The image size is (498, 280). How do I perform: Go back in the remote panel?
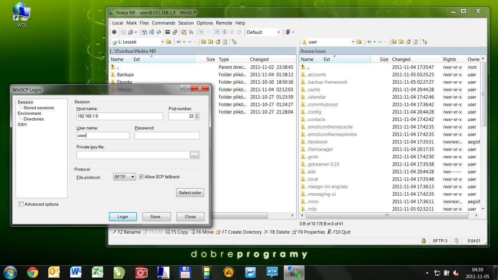(369, 42)
